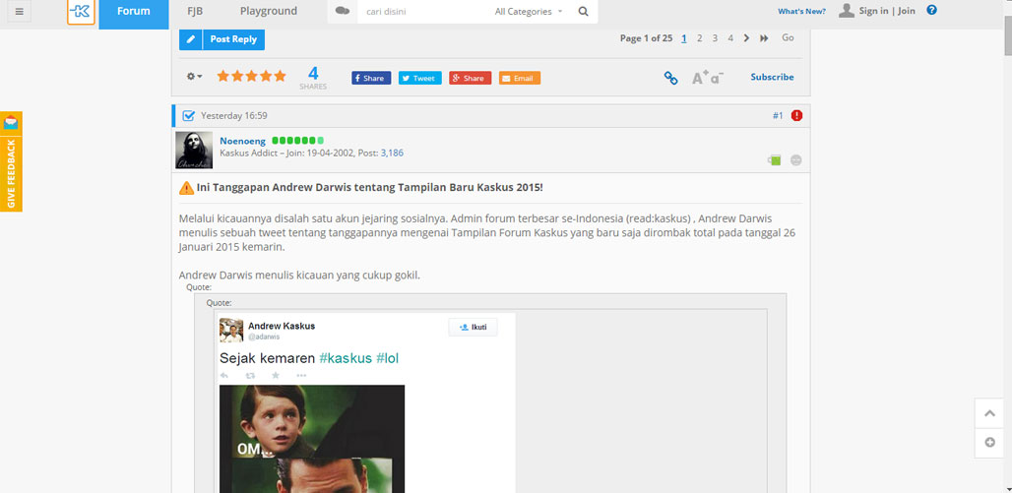Click the green cendol reputation icon

[775, 160]
